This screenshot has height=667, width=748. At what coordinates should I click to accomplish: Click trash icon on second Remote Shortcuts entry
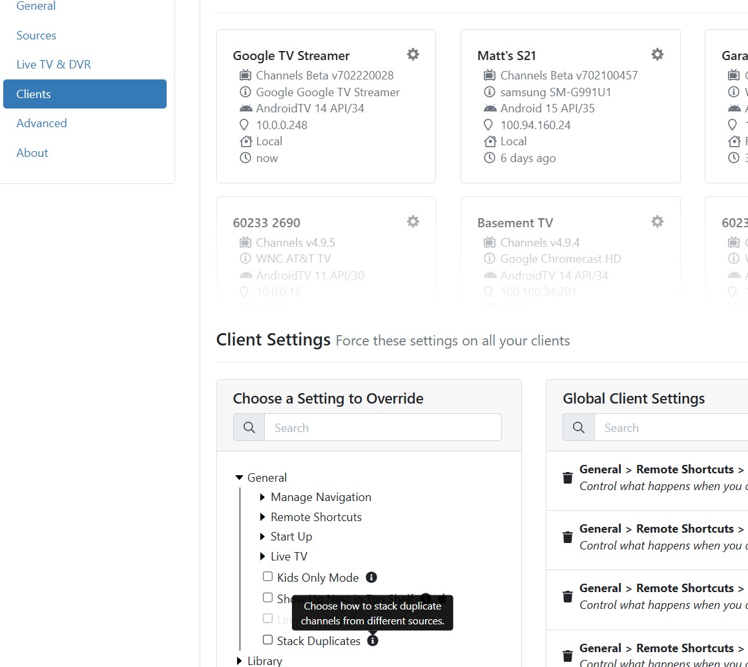tap(568, 537)
